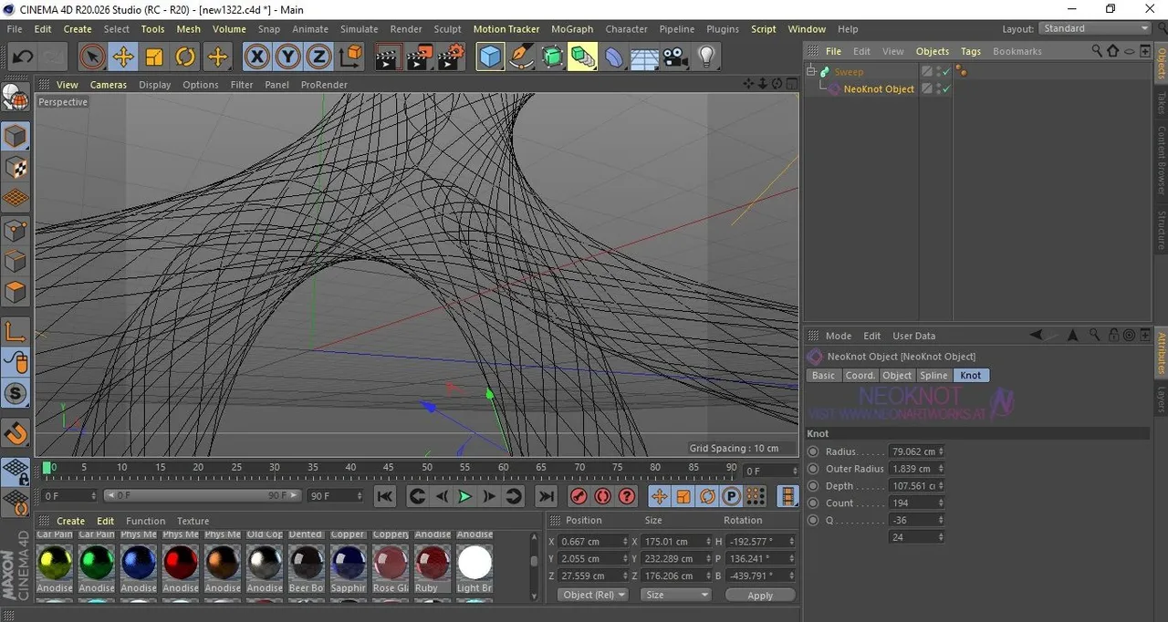Click the Record Active Objects button
Screen dimensions: 1168x622
(x=578, y=496)
